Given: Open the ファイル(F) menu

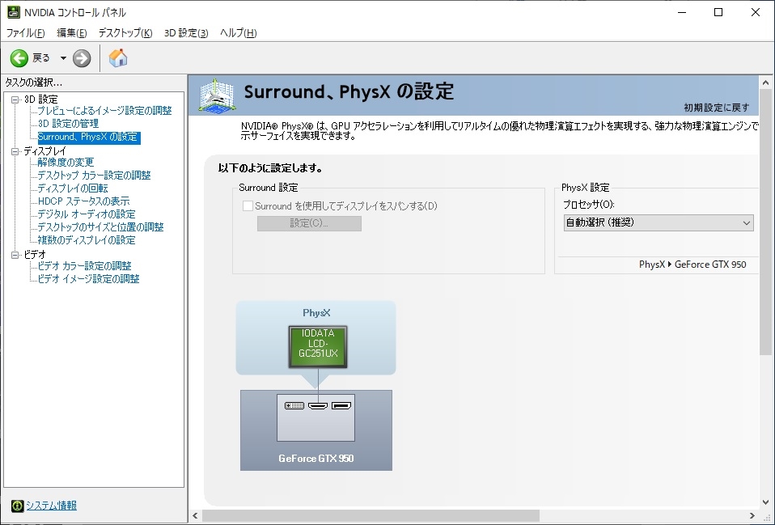Looking at the screenshot, I should coord(25,33).
